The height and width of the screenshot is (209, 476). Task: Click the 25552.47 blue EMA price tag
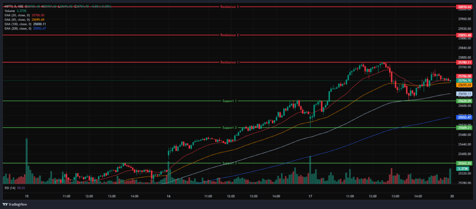pyautogui.click(x=464, y=118)
